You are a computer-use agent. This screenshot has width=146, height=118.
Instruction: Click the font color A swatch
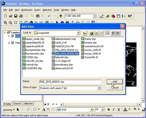coord(125,110)
